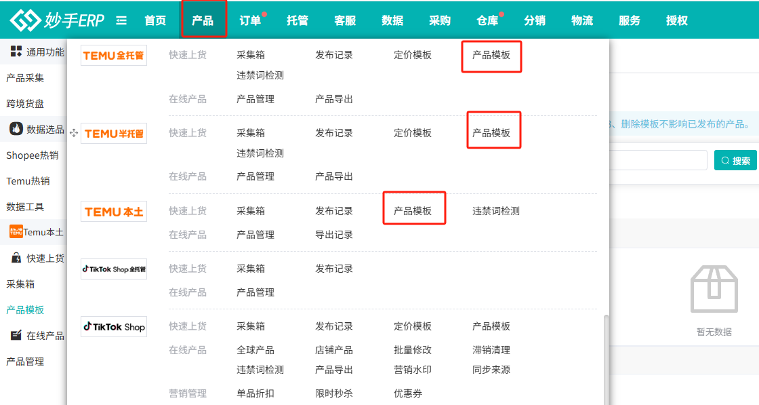Screen dimensions: 759x405
Task: Open the 采购 tab
Action: coord(440,20)
